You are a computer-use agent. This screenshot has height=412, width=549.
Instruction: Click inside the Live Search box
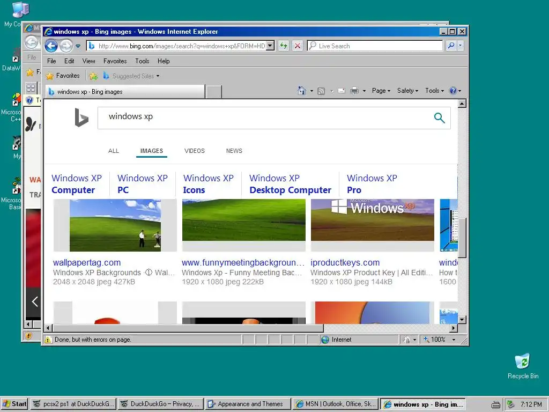(375, 46)
